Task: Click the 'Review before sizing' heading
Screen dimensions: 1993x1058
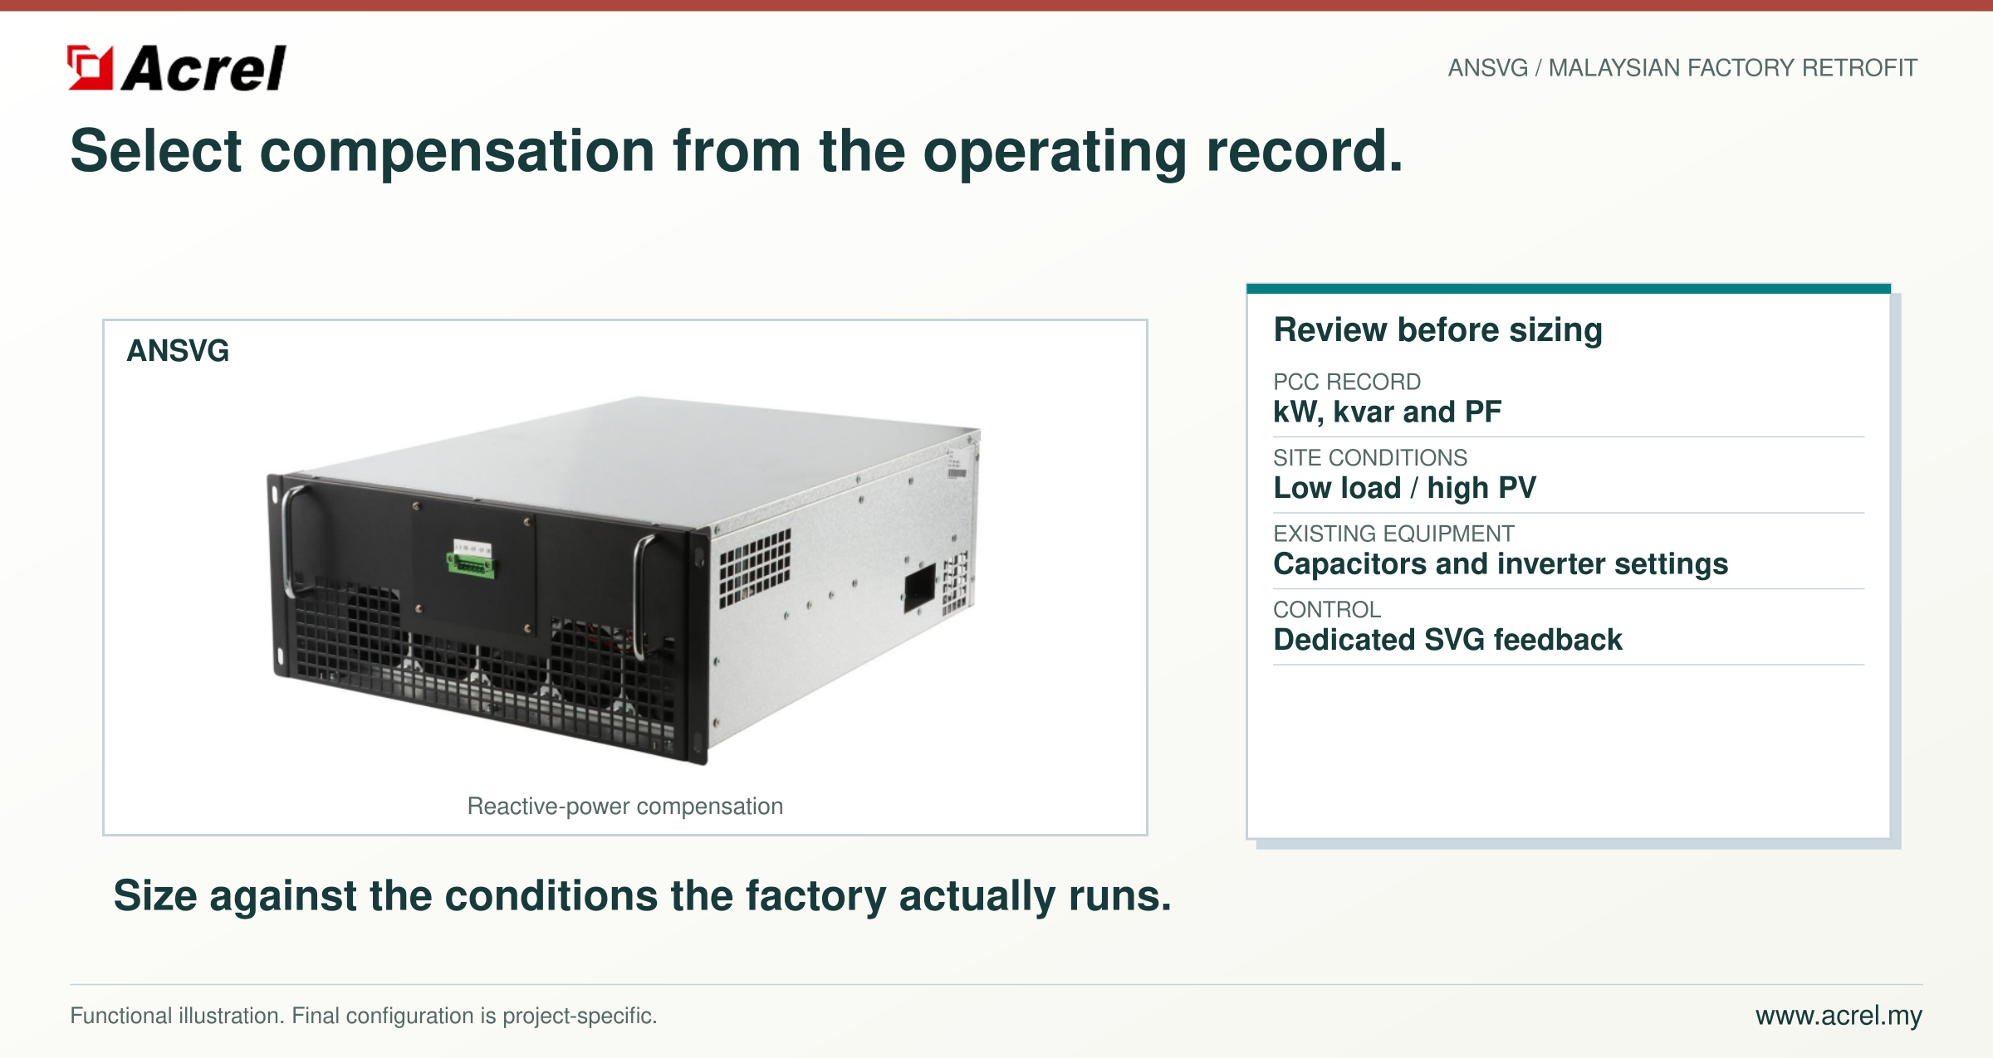Action: click(x=1438, y=329)
